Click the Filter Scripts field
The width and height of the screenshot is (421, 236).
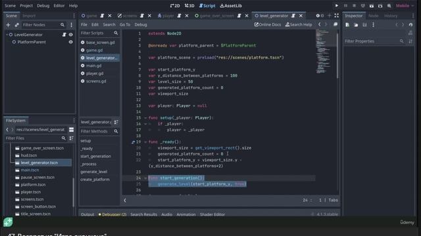point(99,33)
